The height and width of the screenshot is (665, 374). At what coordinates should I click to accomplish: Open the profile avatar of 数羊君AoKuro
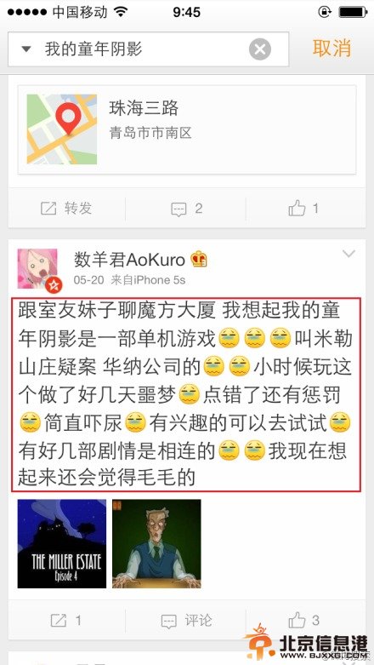click(x=37, y=269)
